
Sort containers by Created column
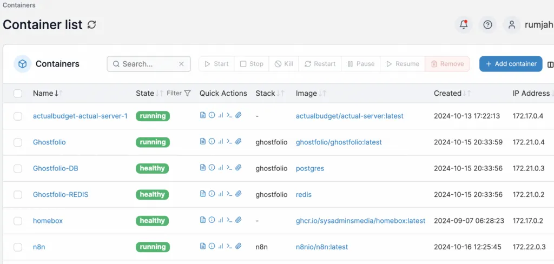tap(447, 93)
